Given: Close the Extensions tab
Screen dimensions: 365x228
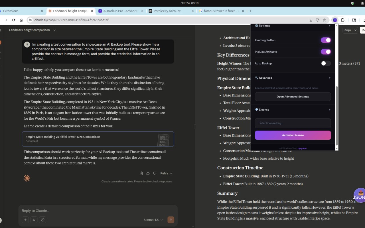Looking at the screenshot, I should tap(42, 11).
